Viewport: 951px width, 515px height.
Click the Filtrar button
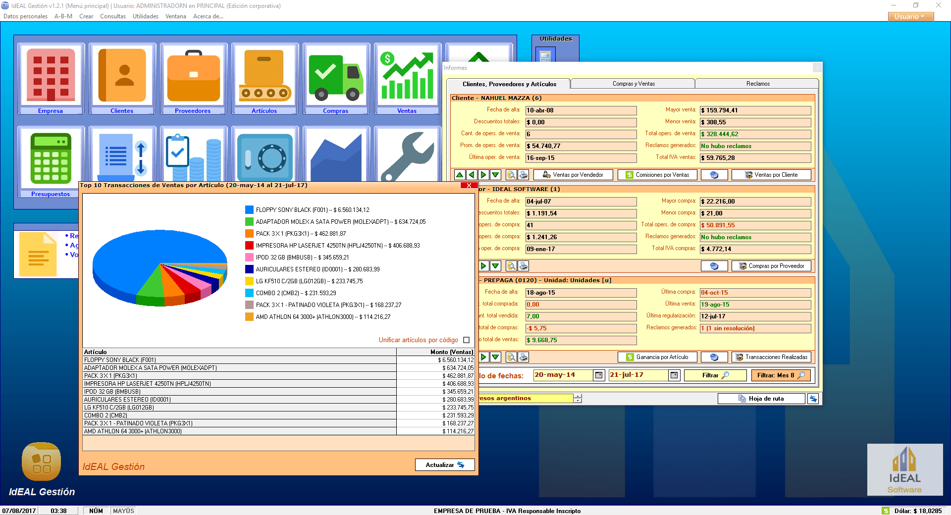715,375
